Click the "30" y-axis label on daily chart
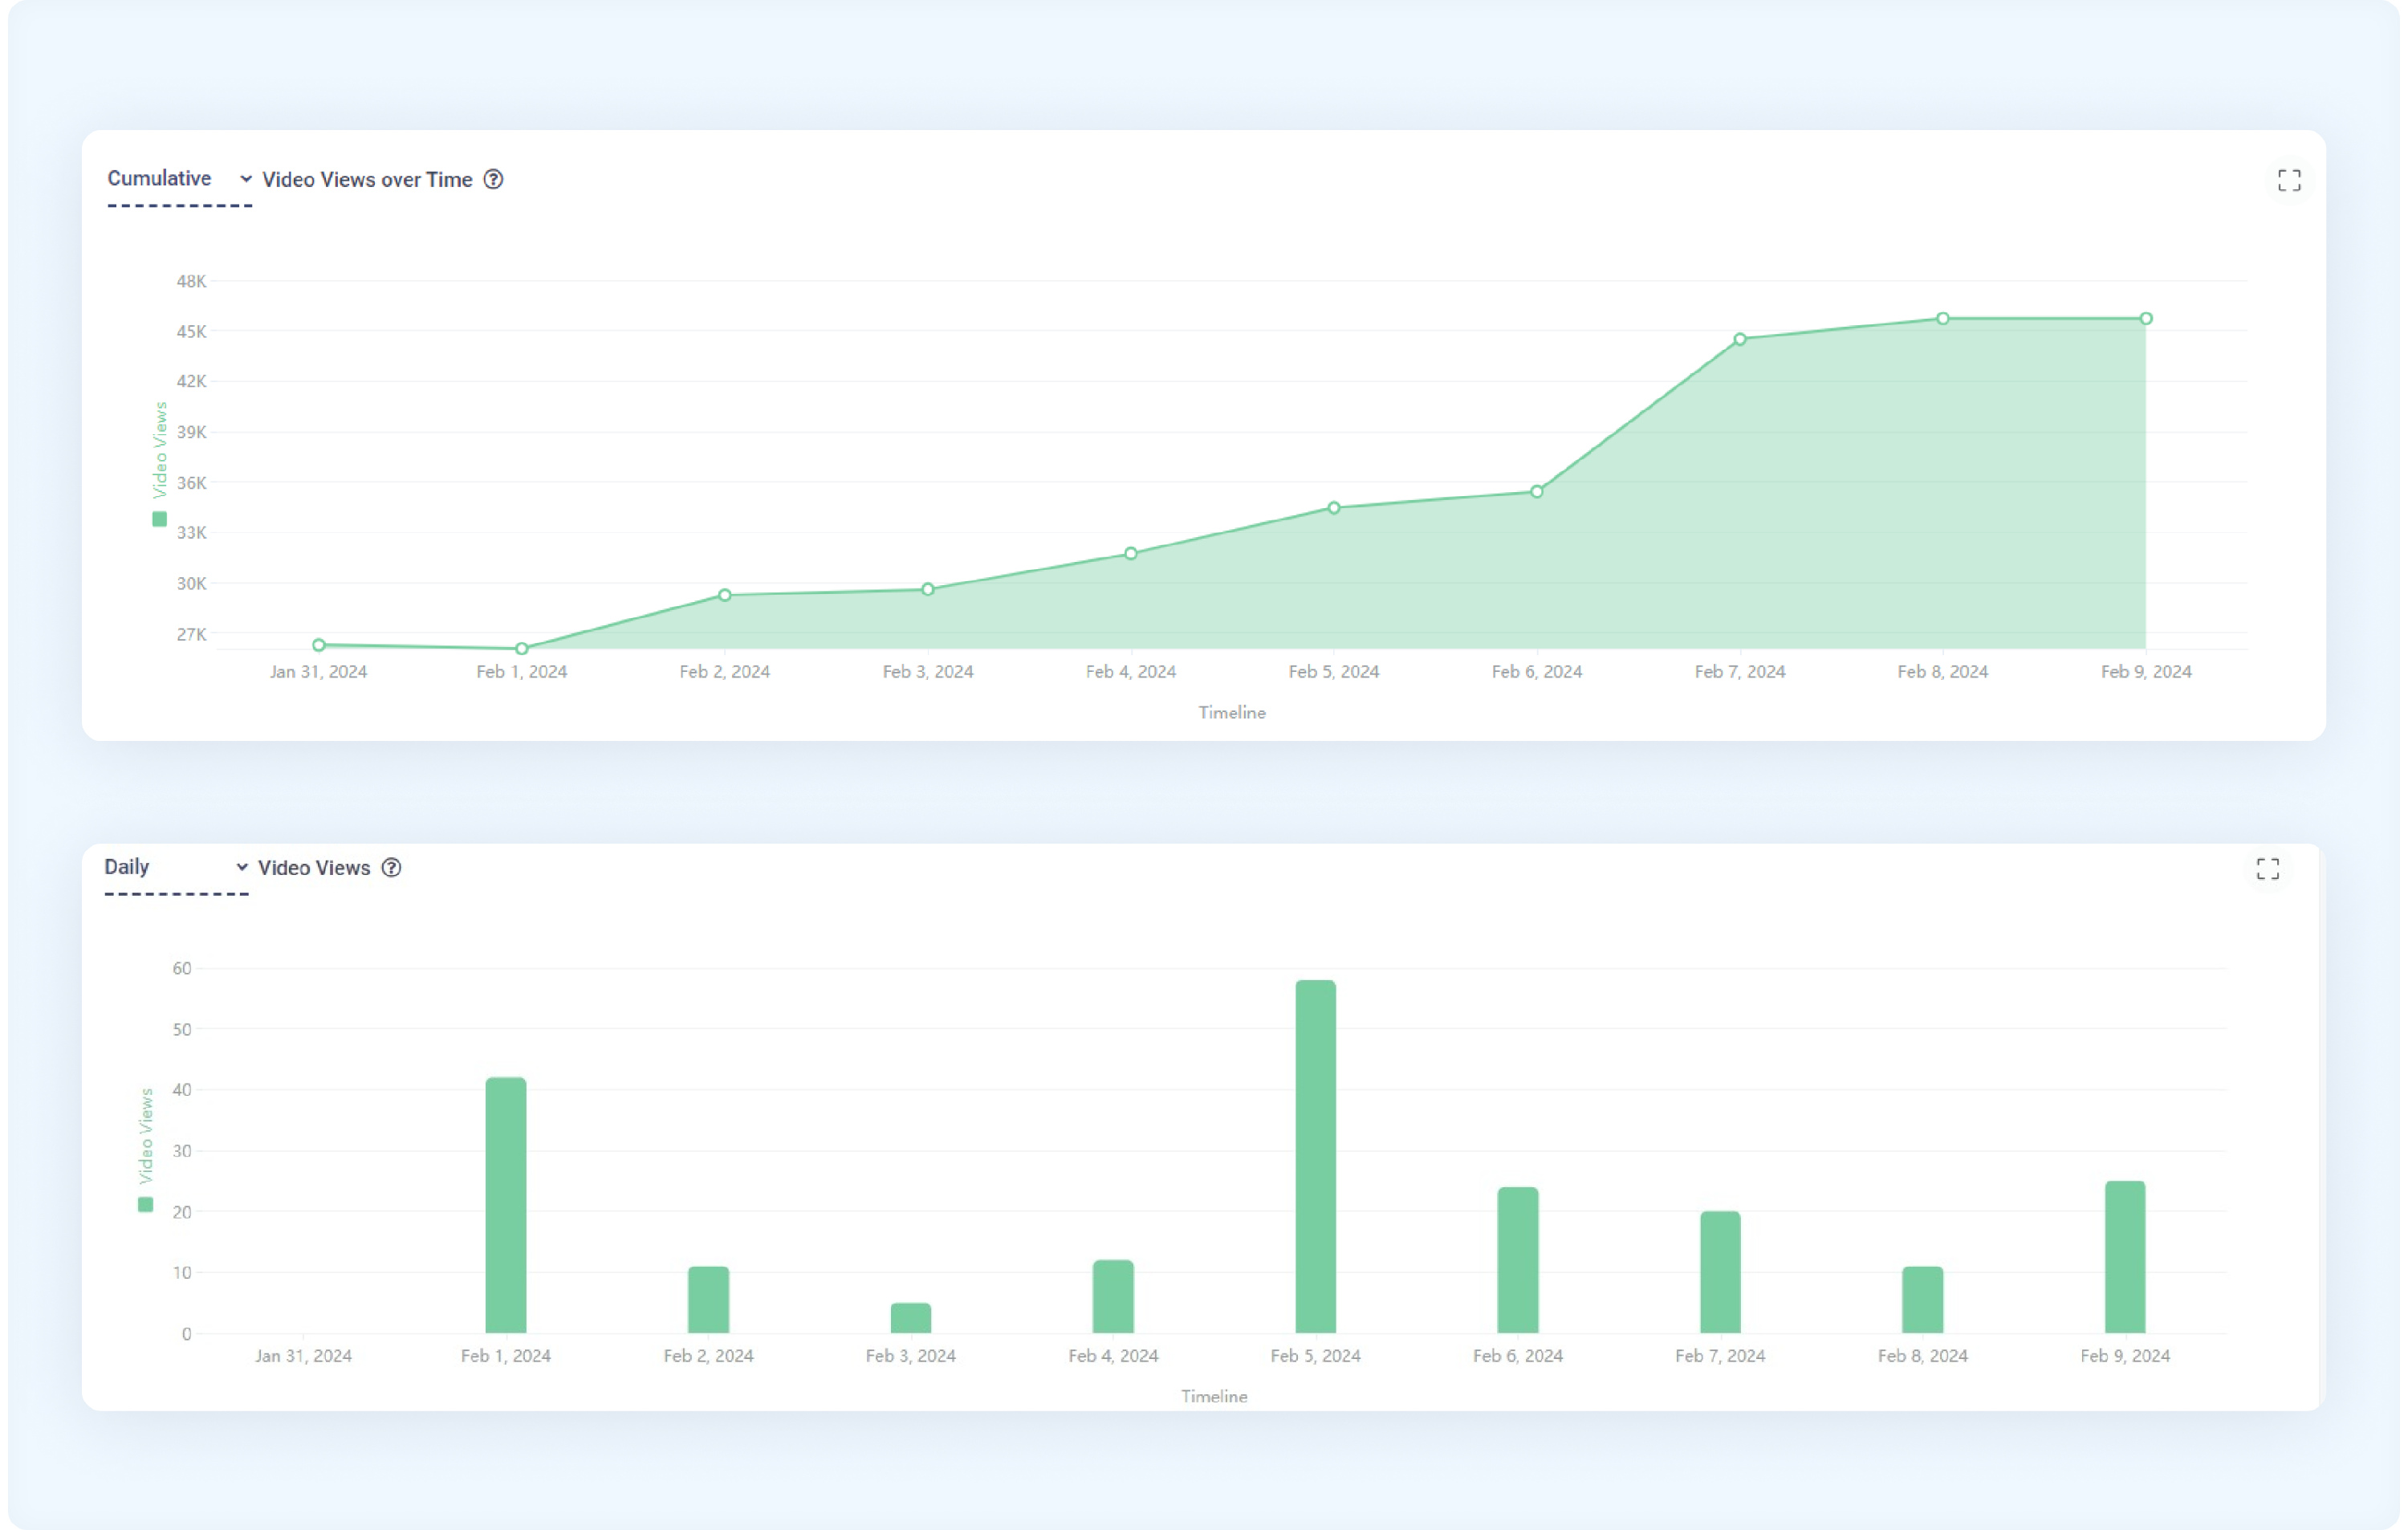Image resolution: width=2408 pixels, height=1530 pixels. click(x=182, y=1151)
